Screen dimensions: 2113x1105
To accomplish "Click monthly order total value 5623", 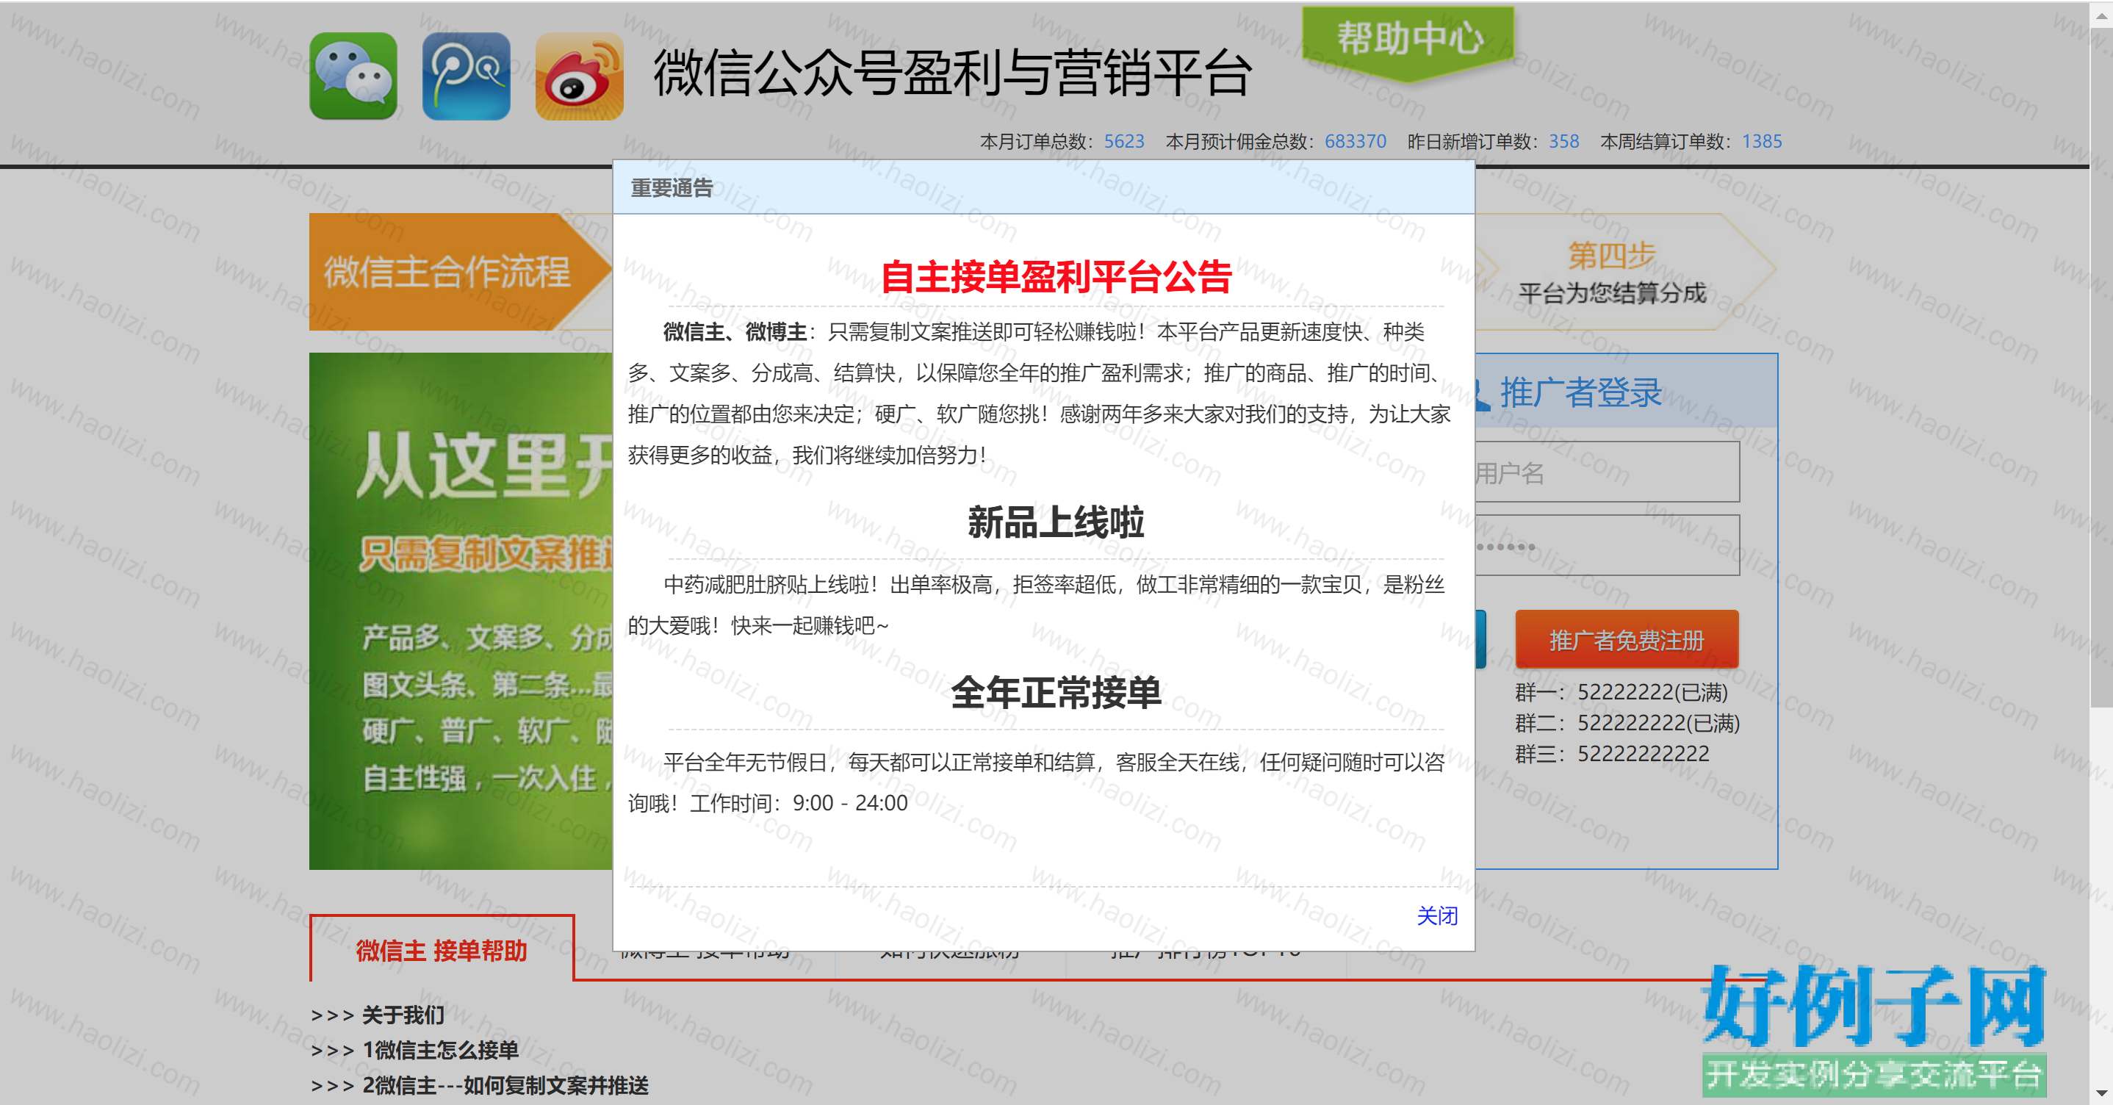I will 1124,141.
